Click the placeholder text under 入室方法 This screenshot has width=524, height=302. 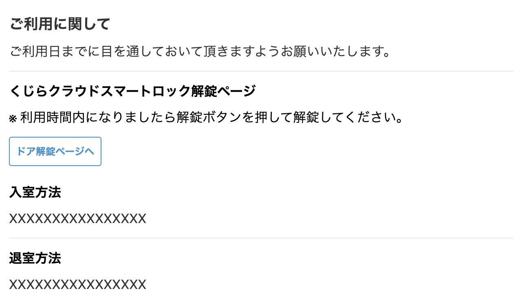coord(77,219)
